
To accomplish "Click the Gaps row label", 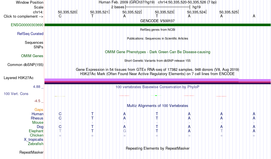I will click(39, 110).
